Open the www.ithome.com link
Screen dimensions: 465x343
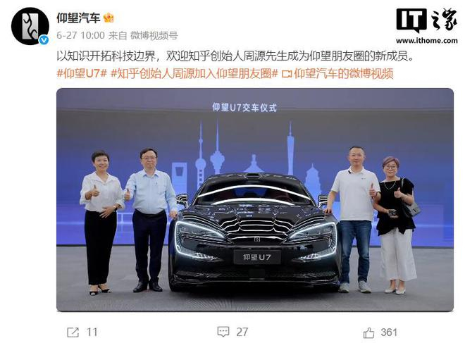pos(427,41)
